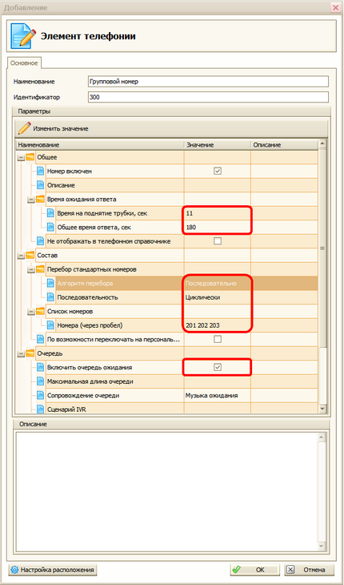
Task: Click inside the large Описание text area
Action: 166,492
